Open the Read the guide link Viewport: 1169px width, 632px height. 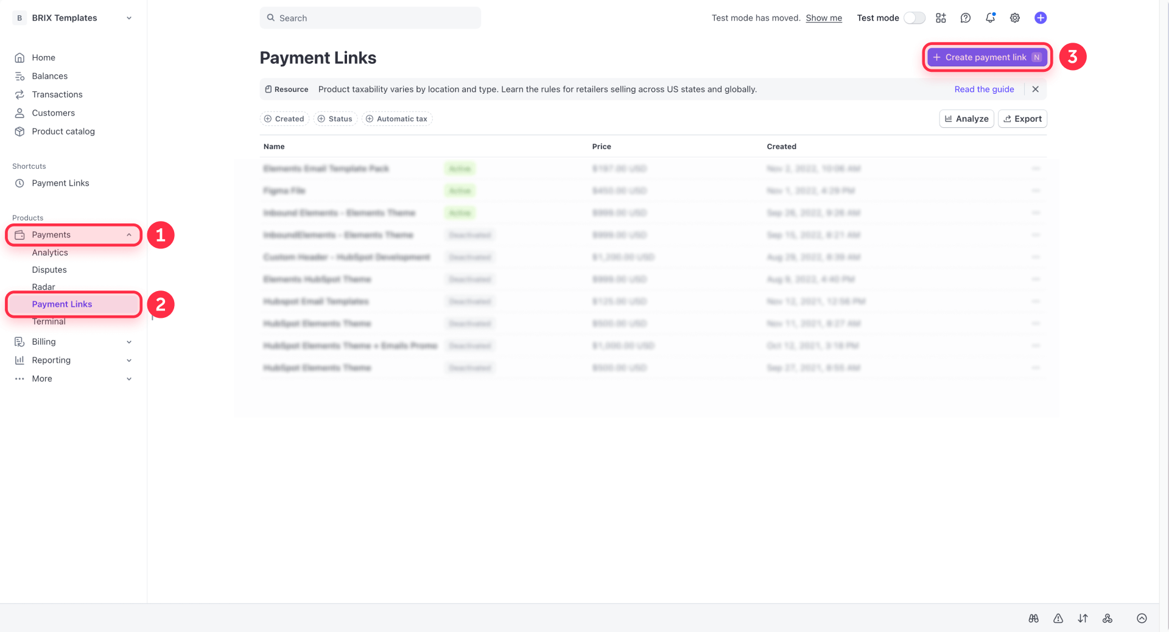click(984, 89)
